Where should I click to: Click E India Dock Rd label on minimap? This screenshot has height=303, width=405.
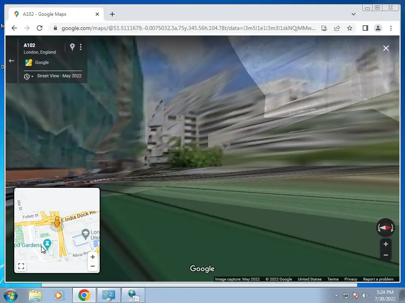click(x=79, y=217)
